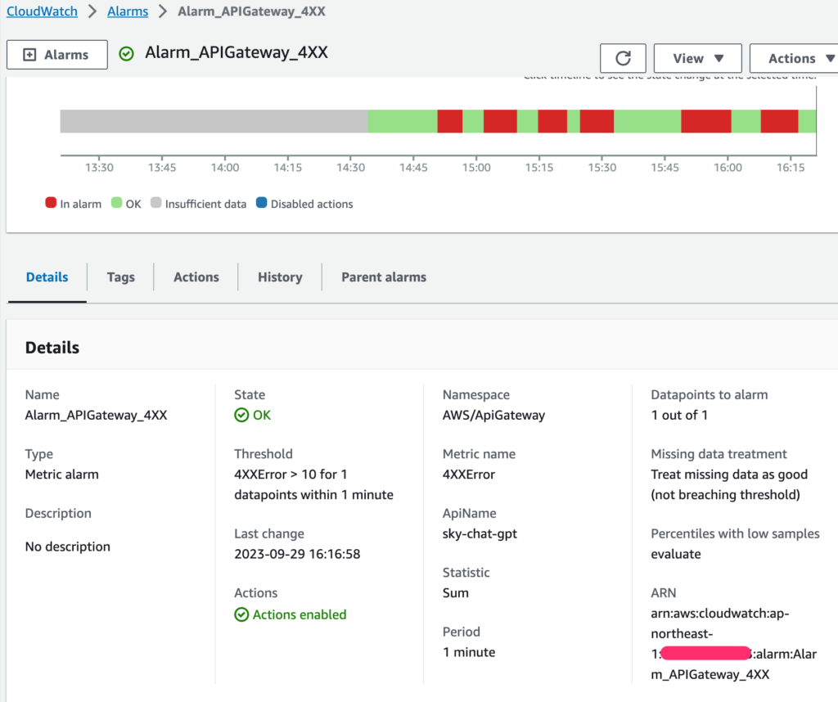
Task: Expand the Actions dropdown beside View
Action: (794, 58)
